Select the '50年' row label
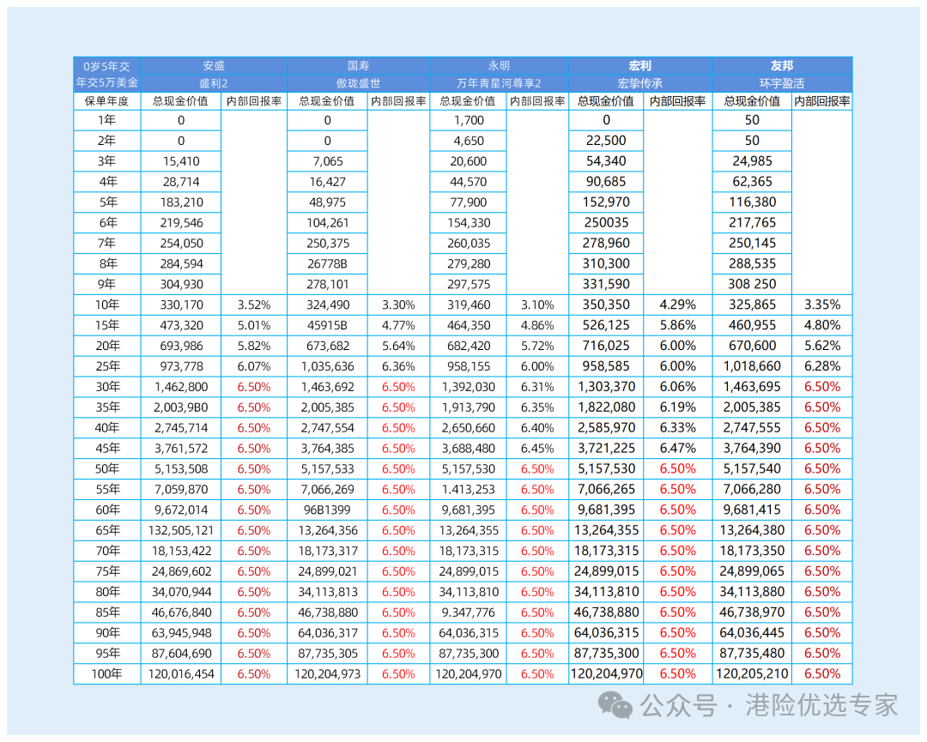Viewport: 927px width, 742px height. point(107,469)
